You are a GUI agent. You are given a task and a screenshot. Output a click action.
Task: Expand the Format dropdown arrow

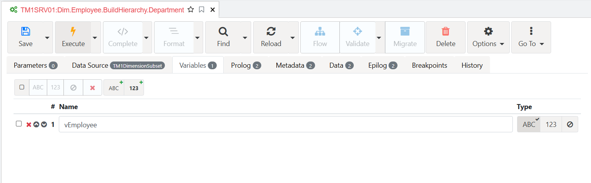pyautogui.click(x=198, y=37)
